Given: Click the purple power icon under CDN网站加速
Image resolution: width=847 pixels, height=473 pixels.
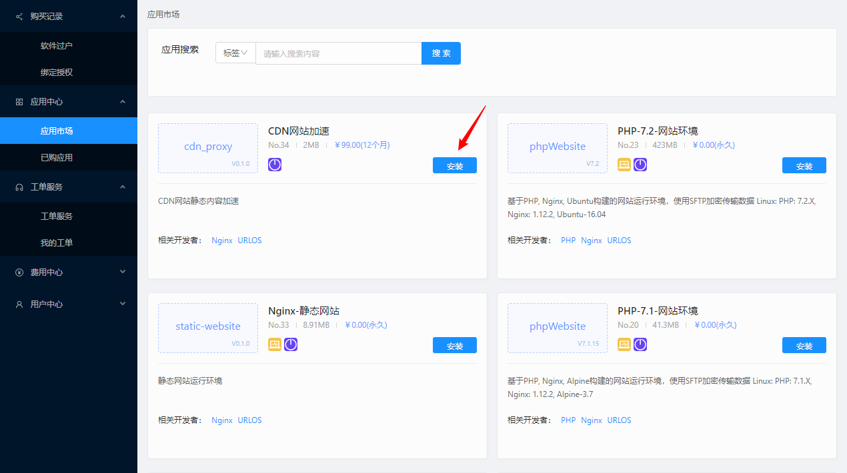Looking at the screenshot, I should (x=275, y=165).
